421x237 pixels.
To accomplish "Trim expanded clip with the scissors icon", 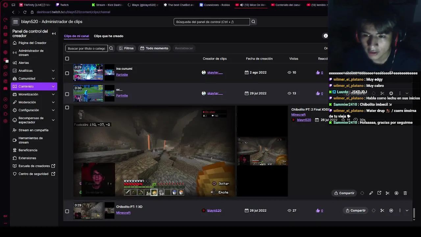I will coord(387,193).
